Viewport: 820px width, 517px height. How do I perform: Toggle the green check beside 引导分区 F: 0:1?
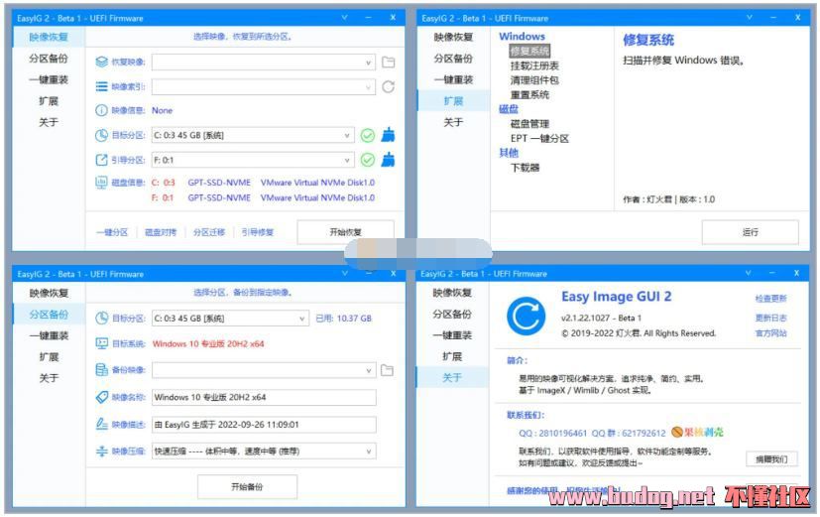367,160
